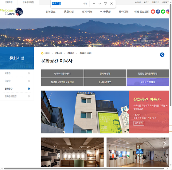Open 동네마당 뜰안 tab button
The width and height of the screenshot is (172, 170).
coord(105,82)
